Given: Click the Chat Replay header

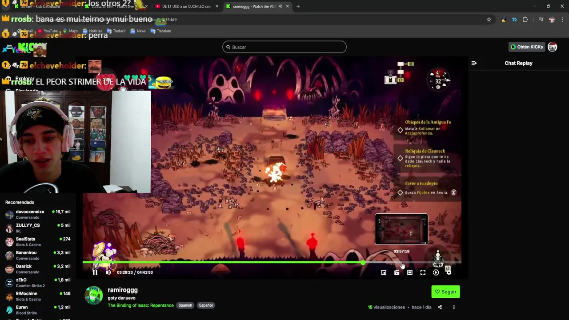Looking at the screenshot, I should (518, 63).
